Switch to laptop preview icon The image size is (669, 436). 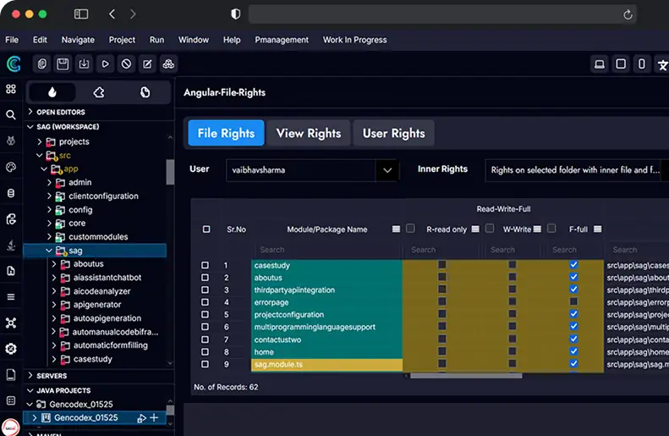tap(600, 64)
